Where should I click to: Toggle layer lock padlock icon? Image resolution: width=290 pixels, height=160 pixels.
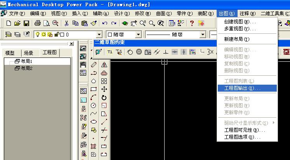[57, 34]
